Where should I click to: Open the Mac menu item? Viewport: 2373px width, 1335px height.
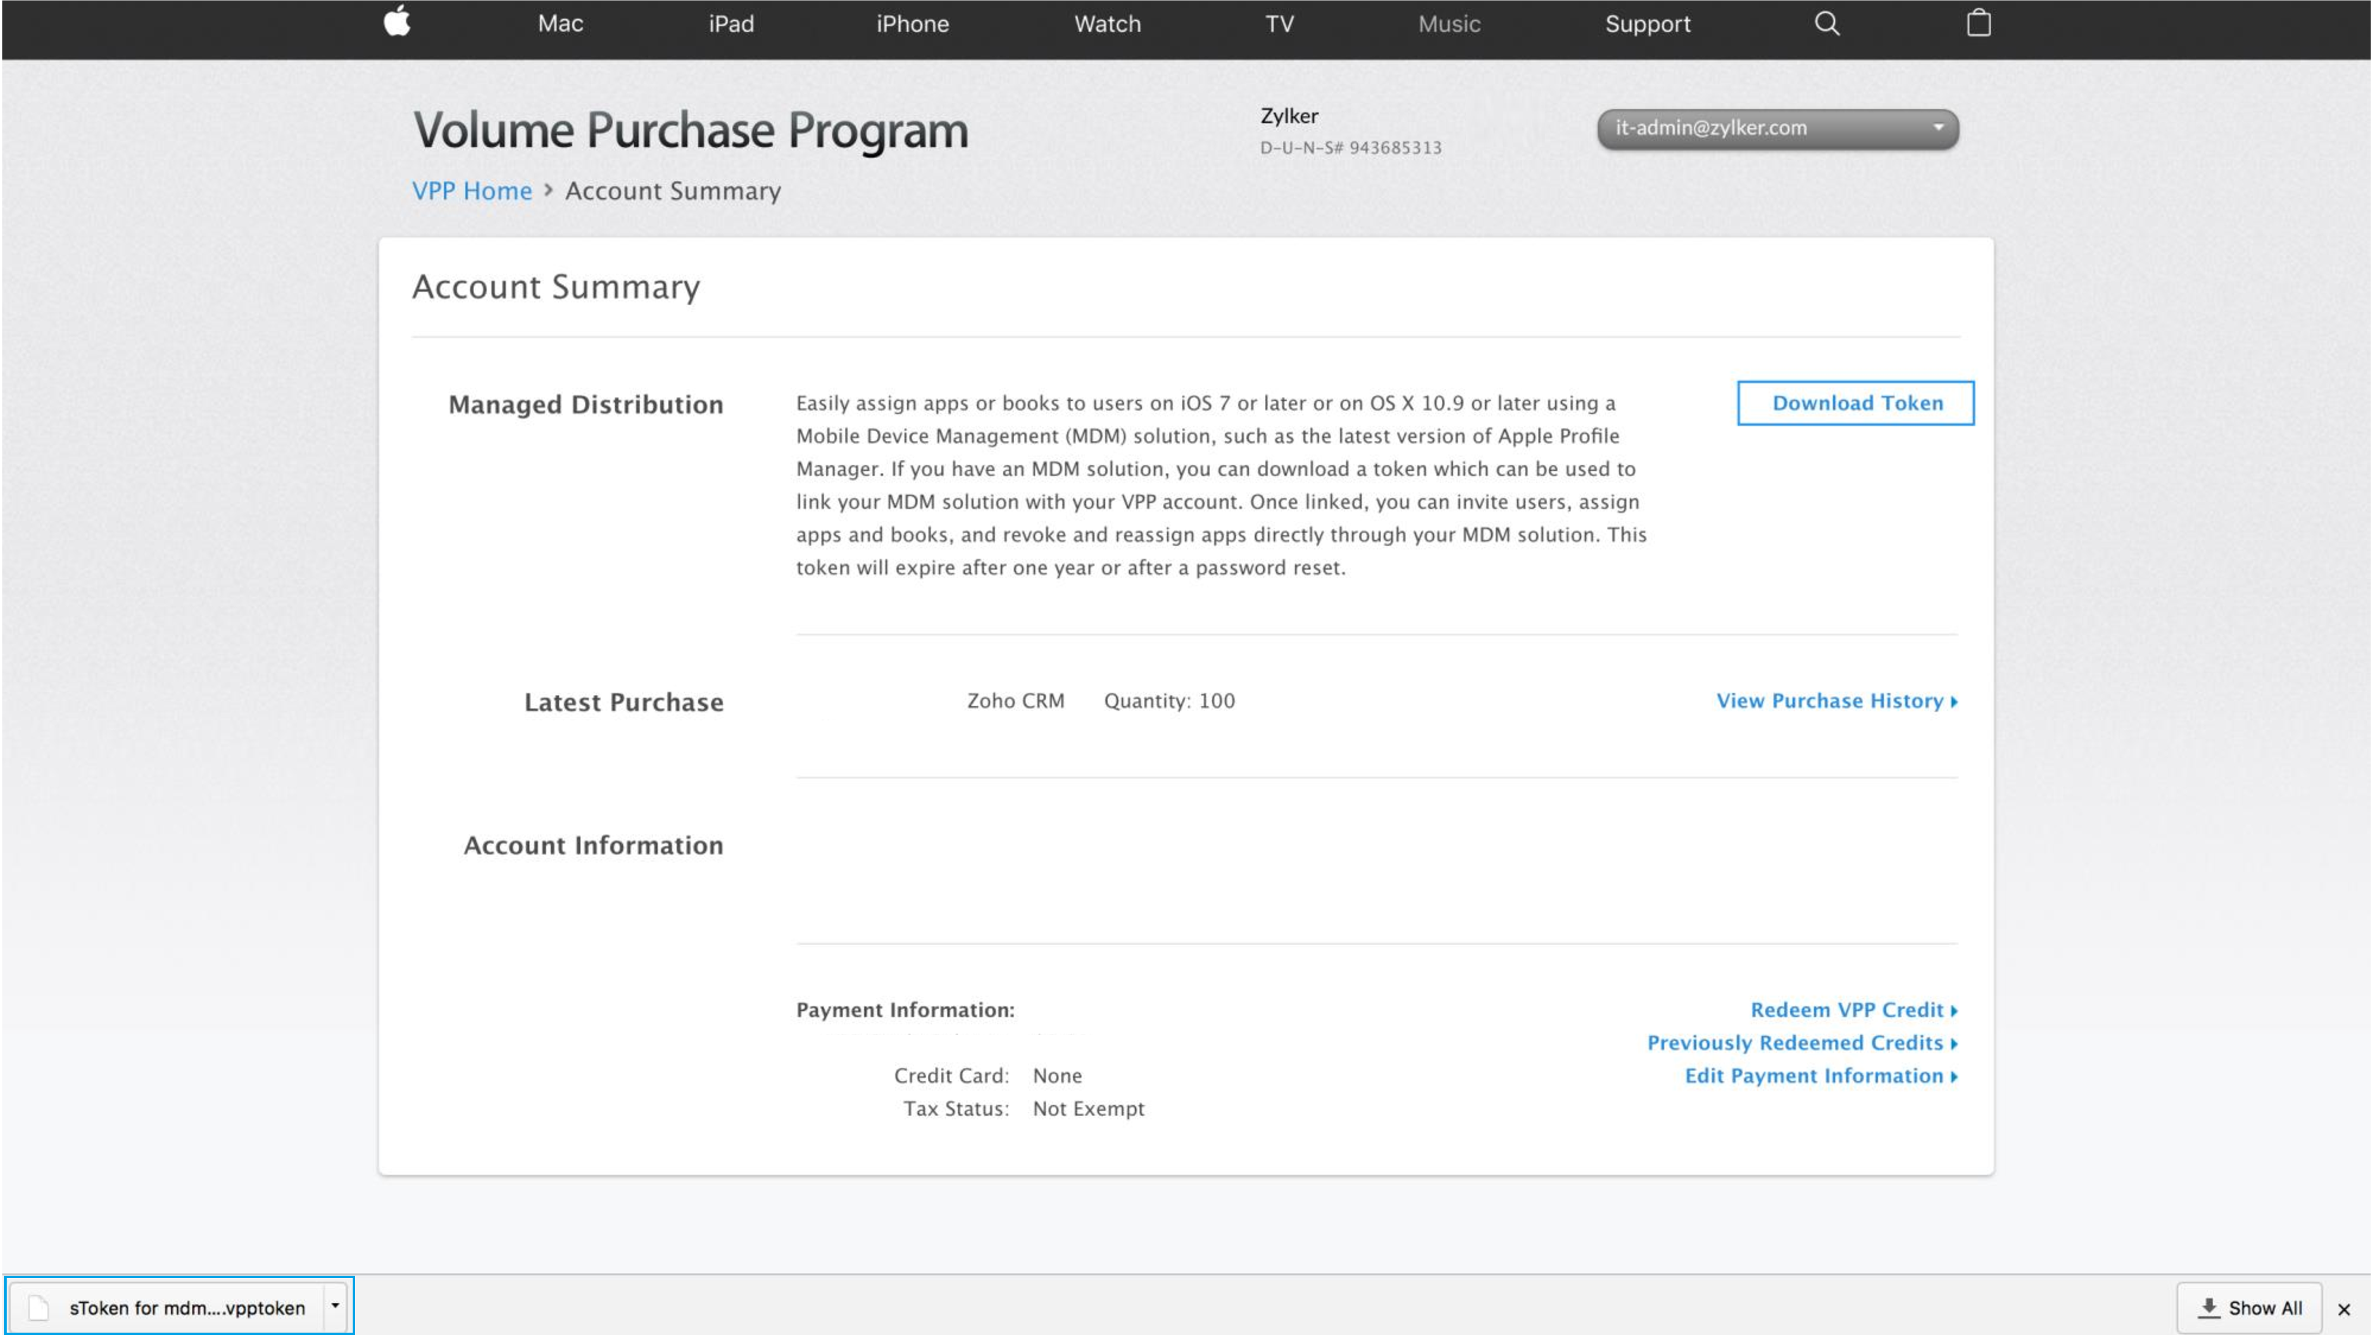(560, 24)
